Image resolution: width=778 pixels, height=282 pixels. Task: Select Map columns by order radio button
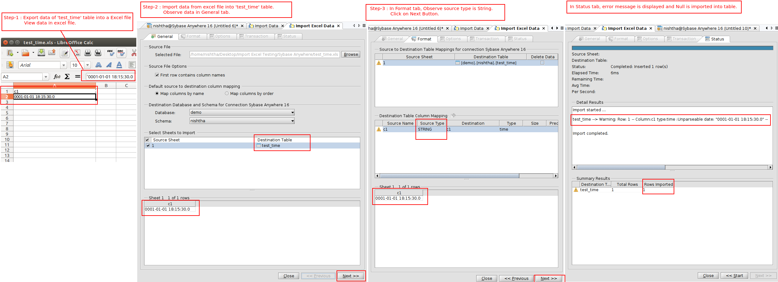pyautogui.click(x=227, y=93)
